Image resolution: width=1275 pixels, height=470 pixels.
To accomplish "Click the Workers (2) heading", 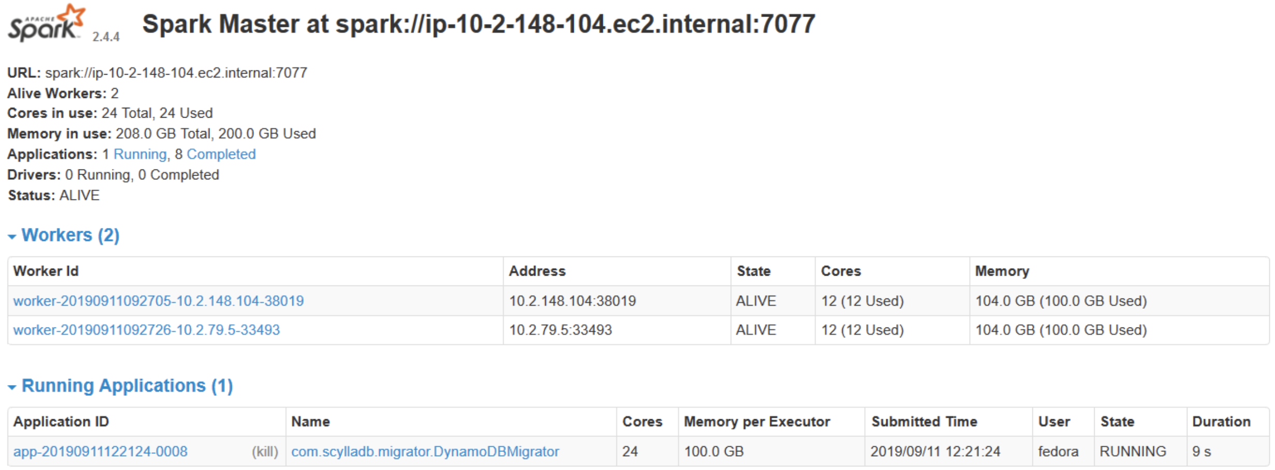I will coord(70,235).
